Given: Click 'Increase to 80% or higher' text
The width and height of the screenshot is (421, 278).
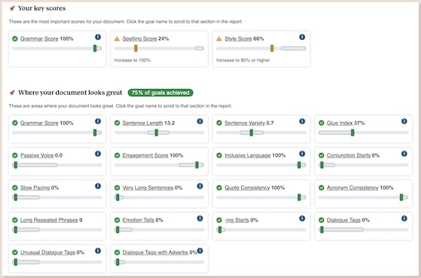Looking at the screenshot, I should (243, 60).
